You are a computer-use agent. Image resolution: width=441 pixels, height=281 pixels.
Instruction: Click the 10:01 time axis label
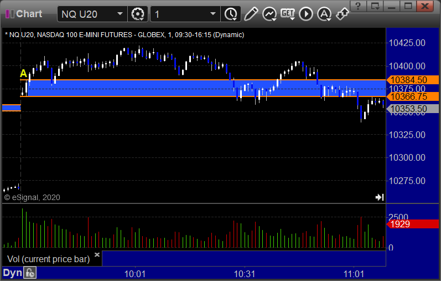click(135, 274)
